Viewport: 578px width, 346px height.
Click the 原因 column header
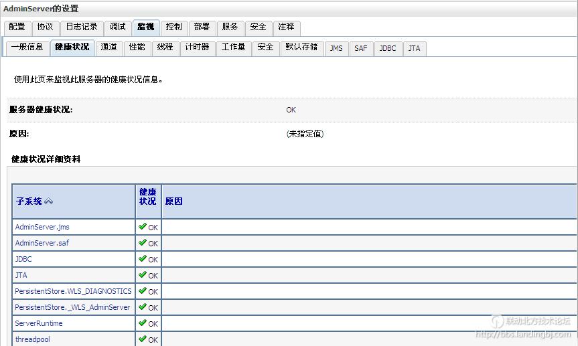[174, 201]
